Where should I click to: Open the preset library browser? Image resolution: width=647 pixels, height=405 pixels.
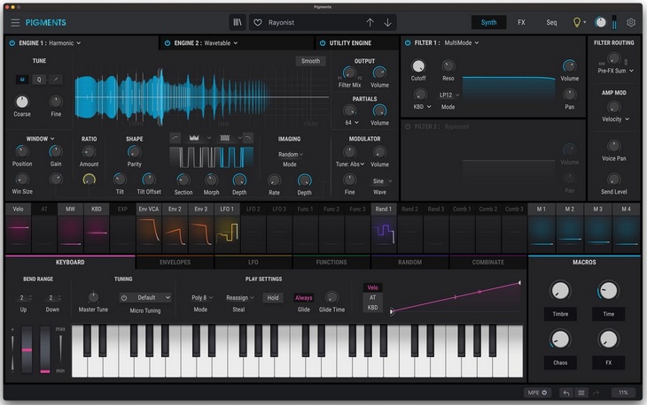coord(238,23)
